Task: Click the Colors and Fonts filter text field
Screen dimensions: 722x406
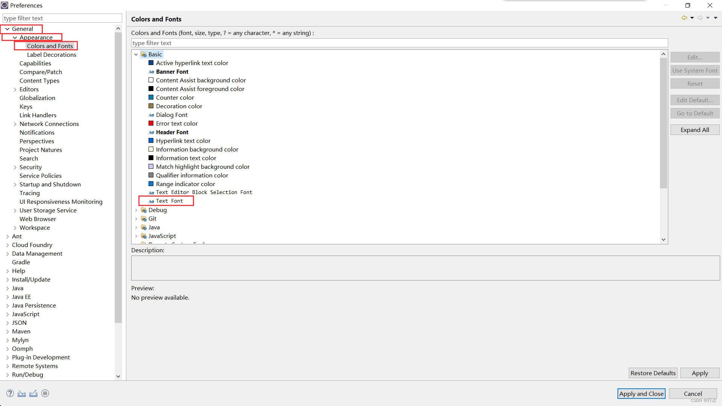Action: [x=399, y=43]
